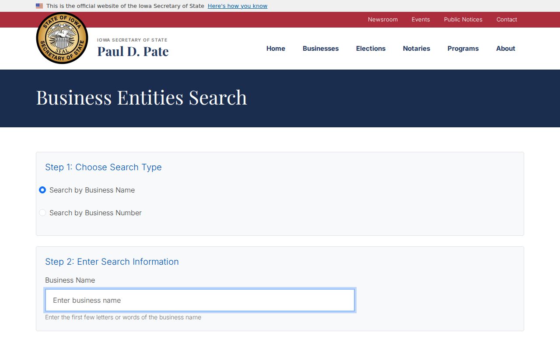Go to the Events page link
Screen dimensions: 560x350
(x=421, y=20)
